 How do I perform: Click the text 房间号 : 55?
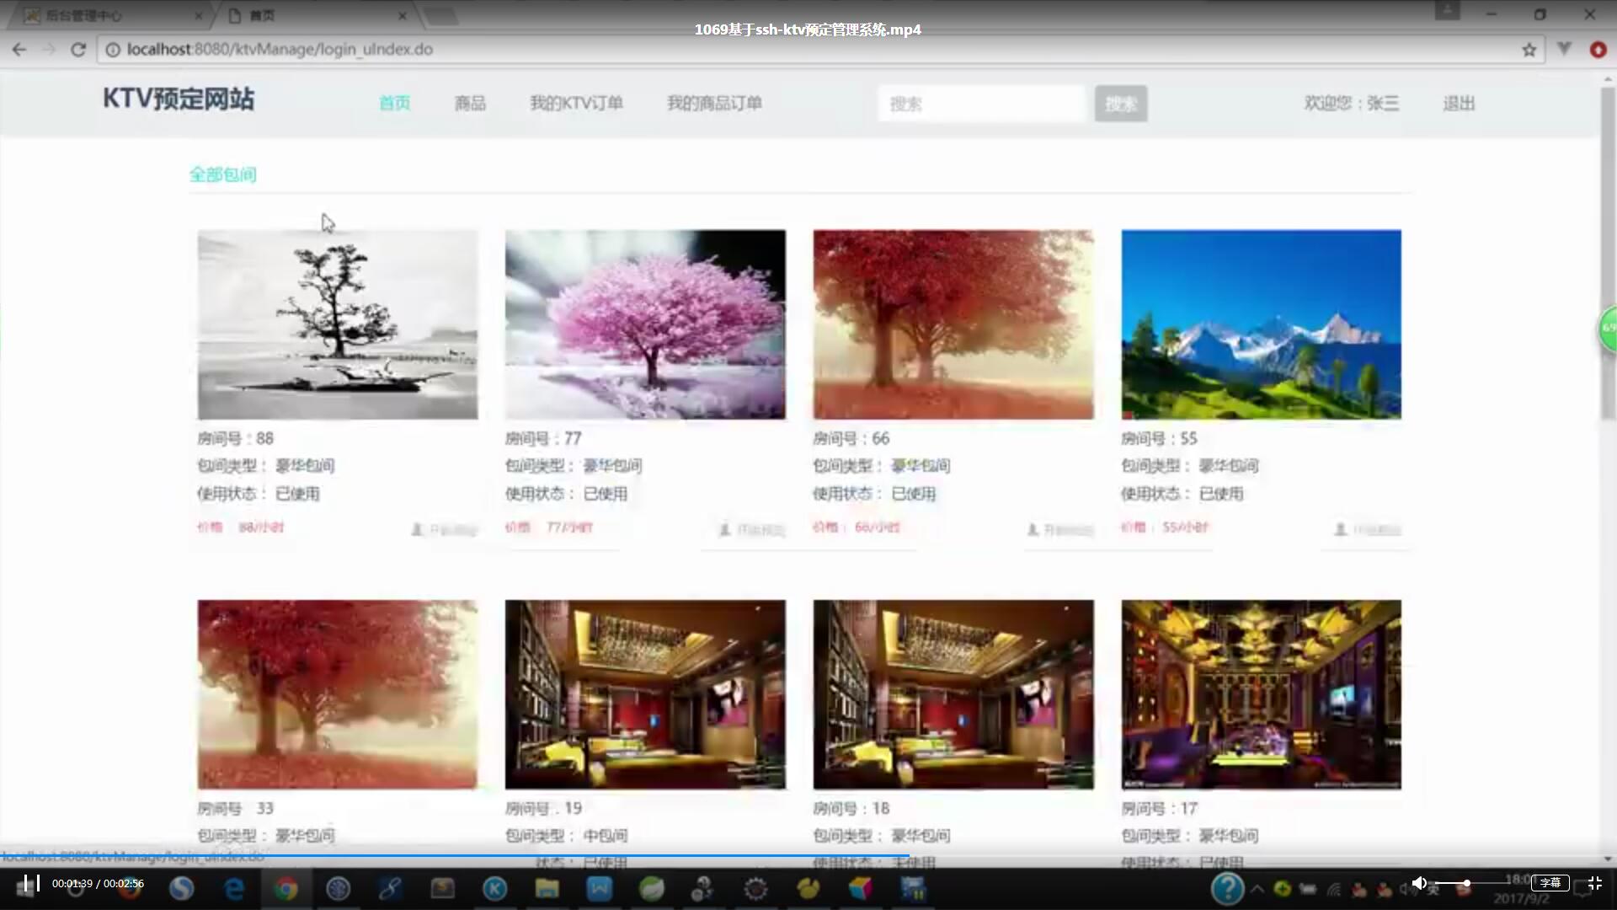tap(1159, 438)
